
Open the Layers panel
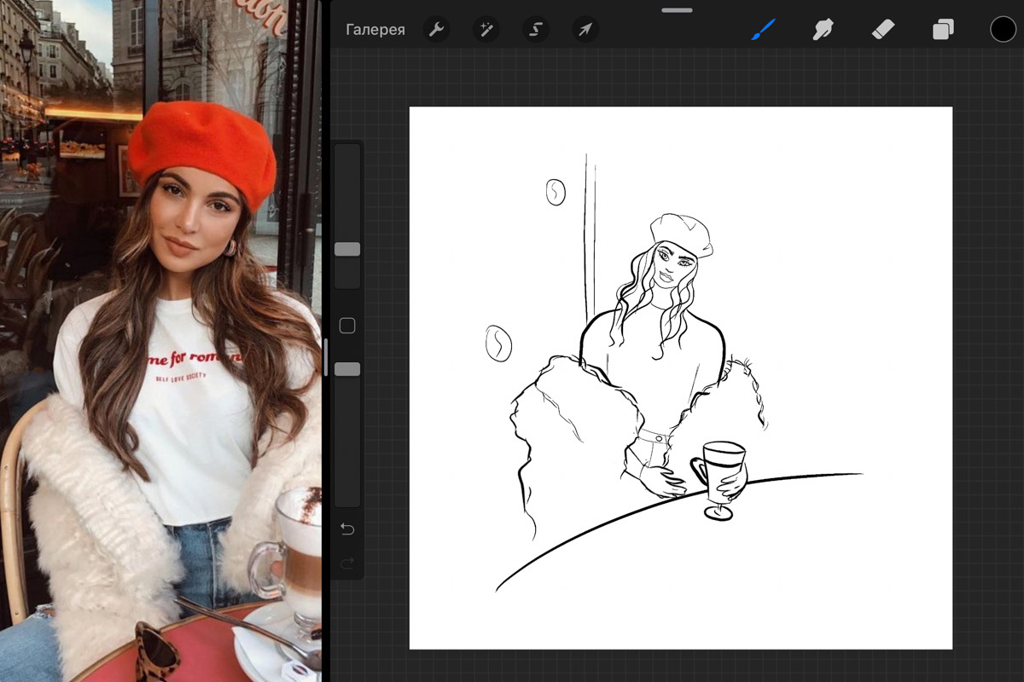pyautogui.click(x=943, y=30)
